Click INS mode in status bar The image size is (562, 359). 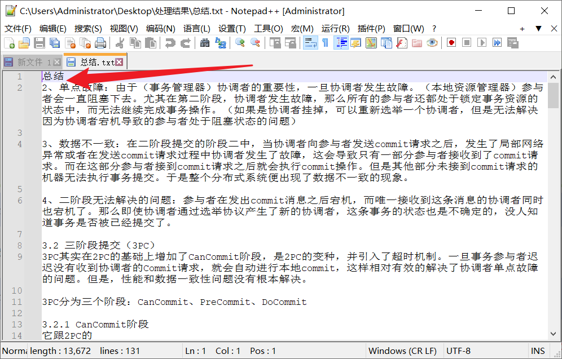point(538,351)
